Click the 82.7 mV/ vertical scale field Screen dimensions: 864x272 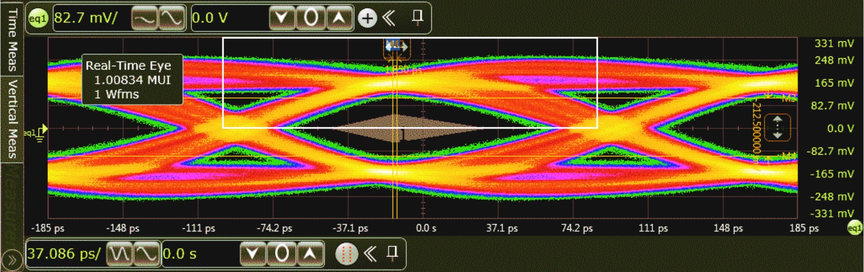[90, 18]
